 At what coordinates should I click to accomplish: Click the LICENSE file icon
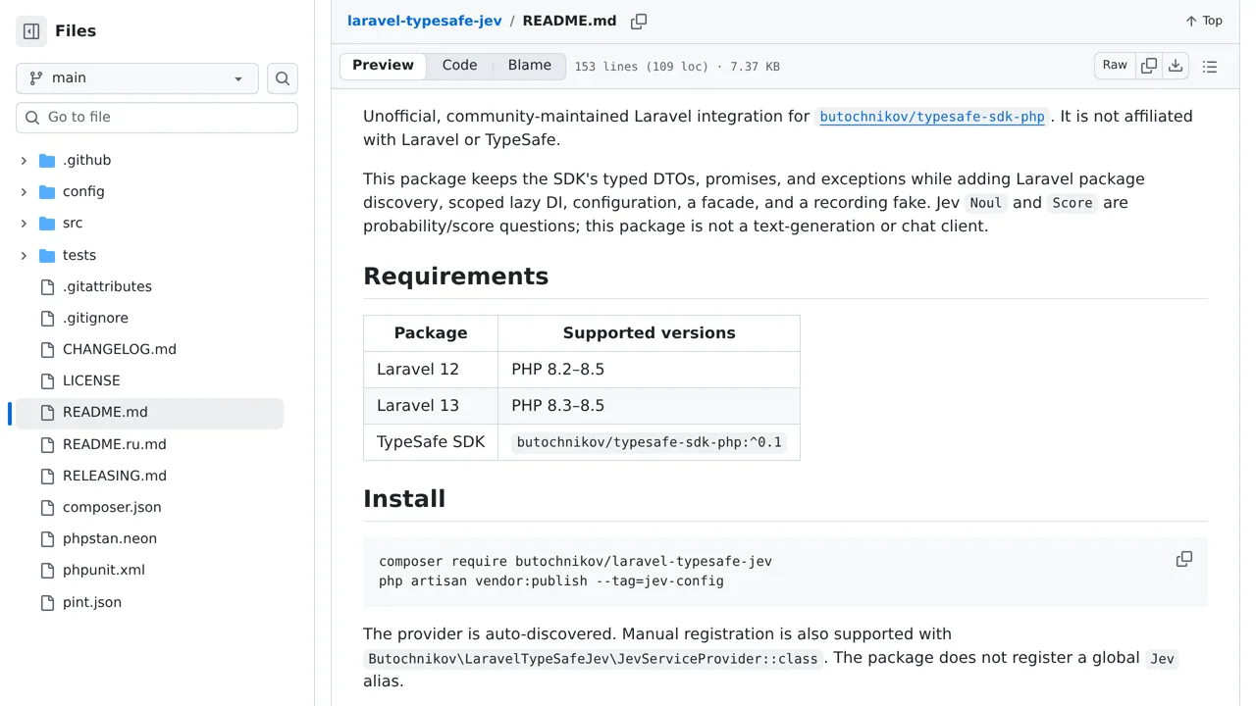(47, 381)
